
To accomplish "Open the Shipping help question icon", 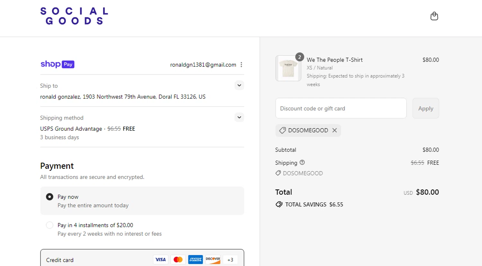I will click(x=302, y=162).
